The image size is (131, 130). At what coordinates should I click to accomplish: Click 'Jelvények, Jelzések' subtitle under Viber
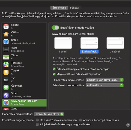(21, 97)
